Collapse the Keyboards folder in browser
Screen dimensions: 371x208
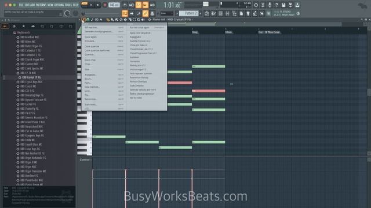23,32
